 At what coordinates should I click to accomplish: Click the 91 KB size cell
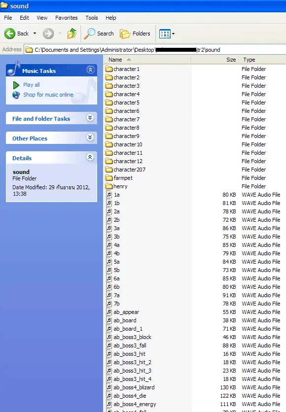(x=229, y=295)
